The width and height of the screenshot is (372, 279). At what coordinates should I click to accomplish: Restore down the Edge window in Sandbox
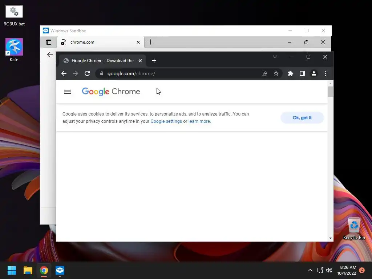pyautogui.click(x=306, y=42)
